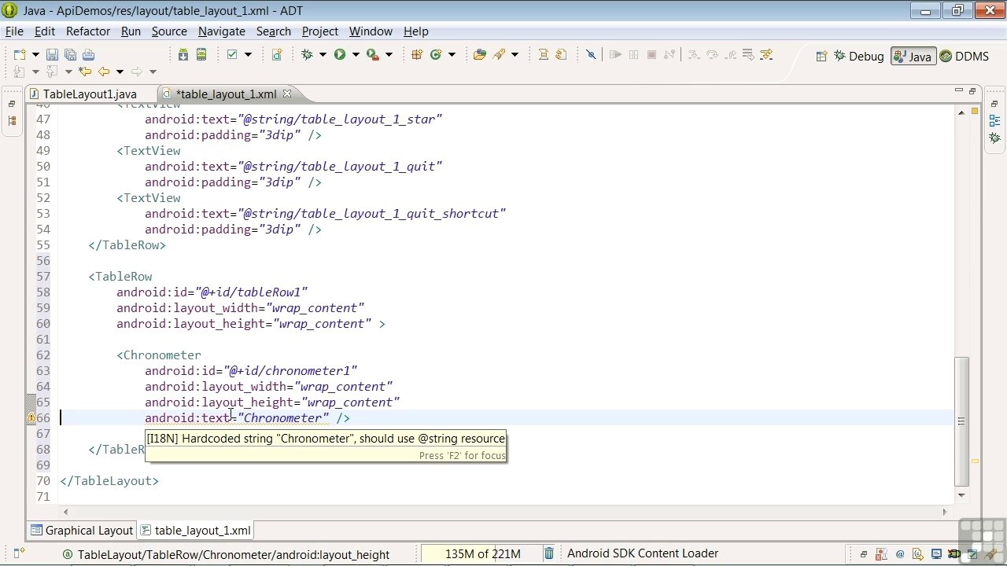Click the Open Perspective icon

tap(821, 56)
